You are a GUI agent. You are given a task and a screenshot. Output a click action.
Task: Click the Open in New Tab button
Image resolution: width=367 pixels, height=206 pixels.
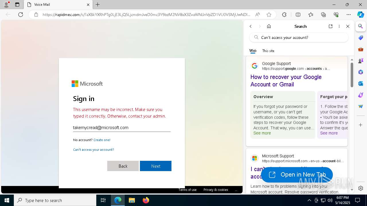pyautogui.click(x=297, y=175)
